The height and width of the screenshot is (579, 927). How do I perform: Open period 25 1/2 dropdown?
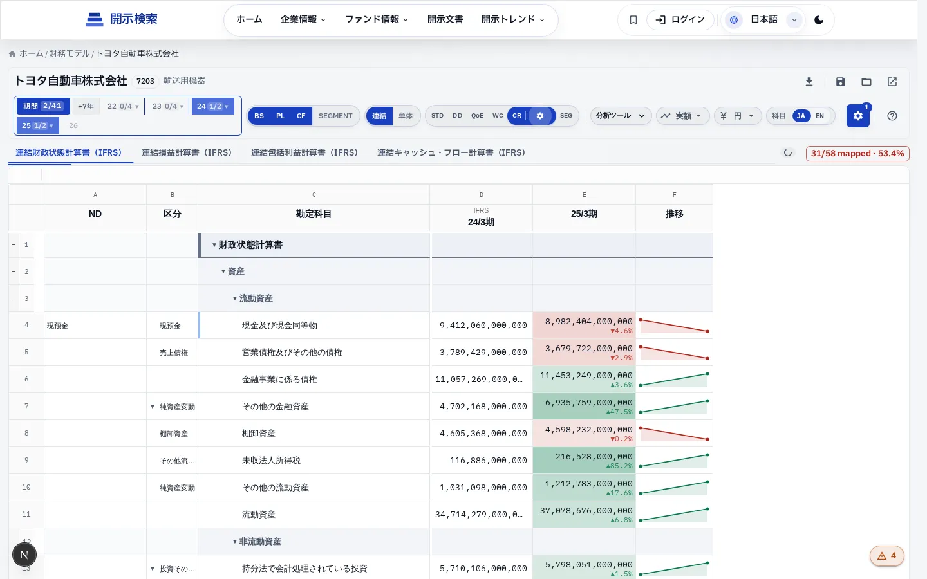pyautogui.click(x=37, y=125)
